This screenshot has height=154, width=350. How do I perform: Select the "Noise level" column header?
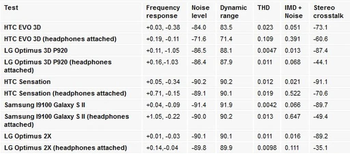tap(200, 12)
